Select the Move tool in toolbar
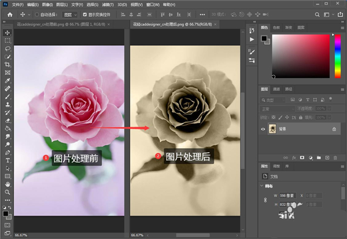The image size is (347, 239). 8,34
